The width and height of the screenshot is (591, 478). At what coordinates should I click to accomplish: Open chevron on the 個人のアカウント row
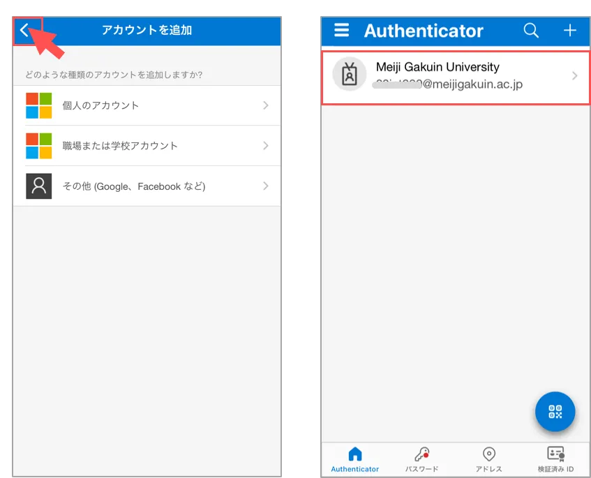tap(266, 105)
